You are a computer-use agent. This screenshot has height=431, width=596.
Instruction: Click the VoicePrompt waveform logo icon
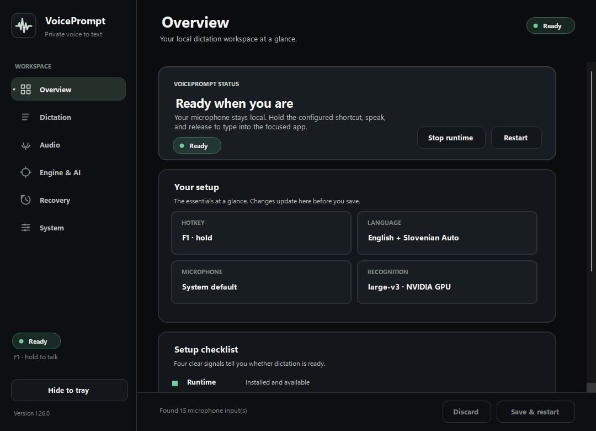24,25
